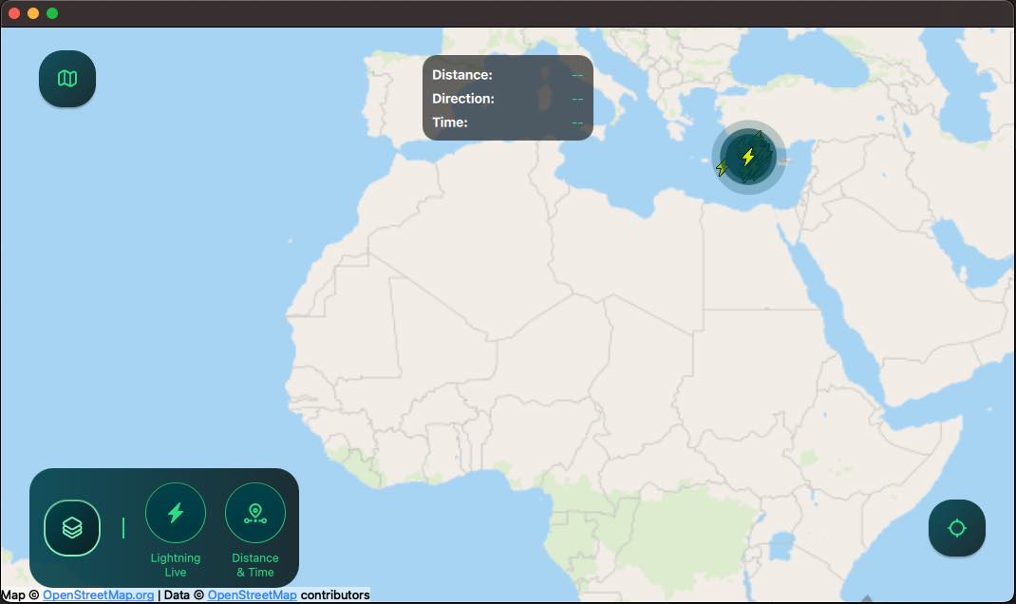Screen dimensions: 1016x604
Task: Toggle the Distance & Time pin icon
Action: (254, 513)
